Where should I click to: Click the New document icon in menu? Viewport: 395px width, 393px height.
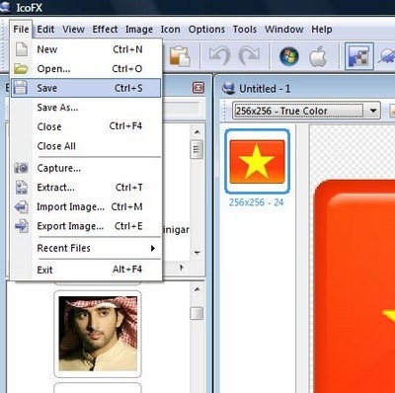(x=22, y=49)
